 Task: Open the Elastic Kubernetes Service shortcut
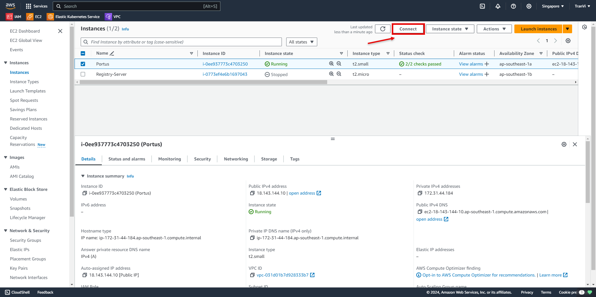click(x=74, y=17)
